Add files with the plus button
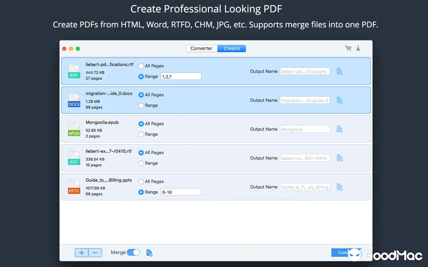 point(81,253)
